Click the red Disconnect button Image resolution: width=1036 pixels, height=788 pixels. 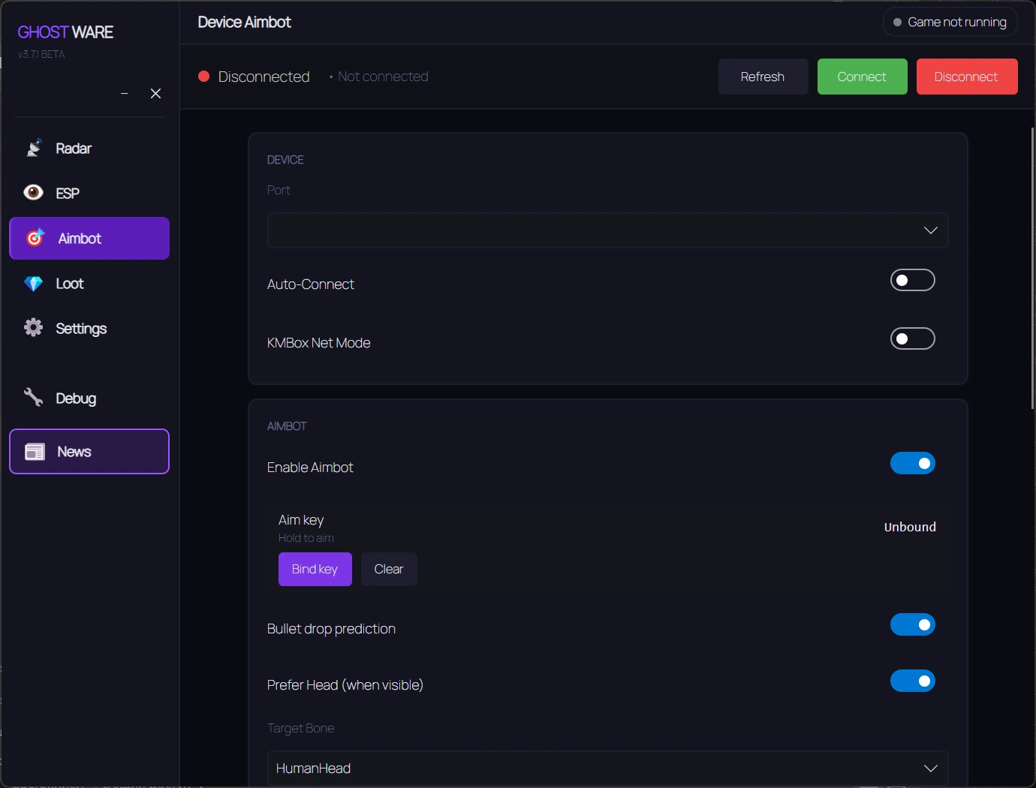[967, 77]
